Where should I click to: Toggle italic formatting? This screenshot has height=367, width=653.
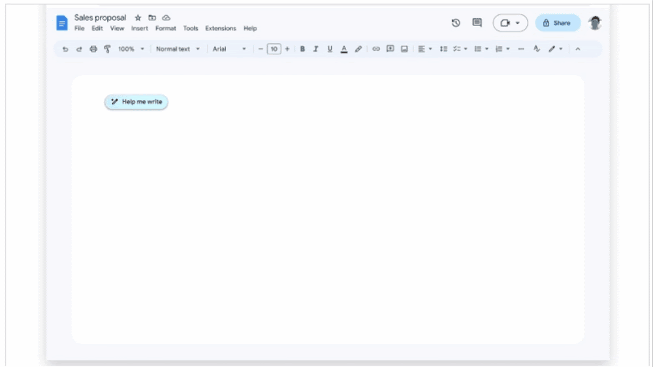(x=315, y=49)
